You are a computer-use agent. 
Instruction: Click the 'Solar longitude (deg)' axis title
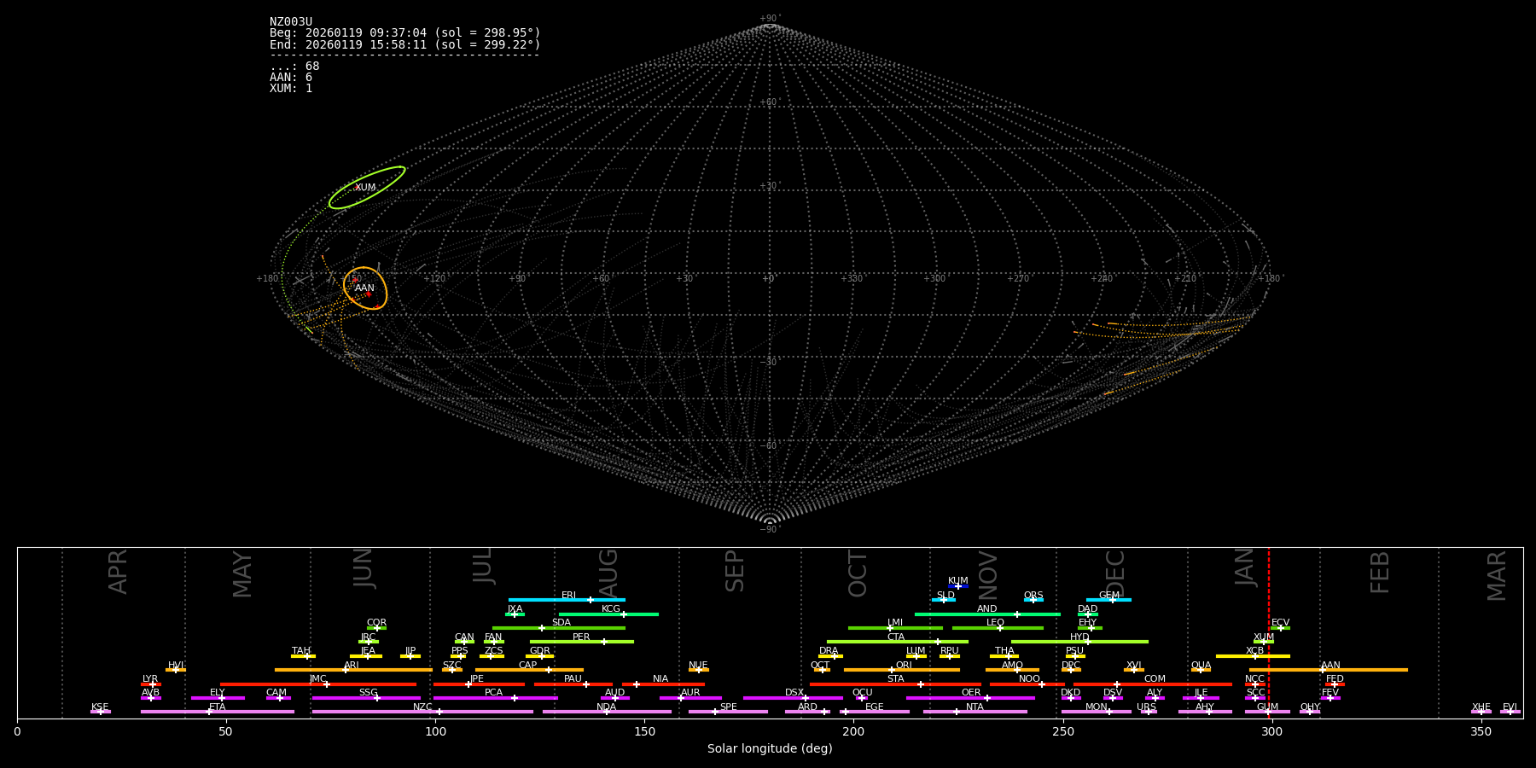pos(770,748)
